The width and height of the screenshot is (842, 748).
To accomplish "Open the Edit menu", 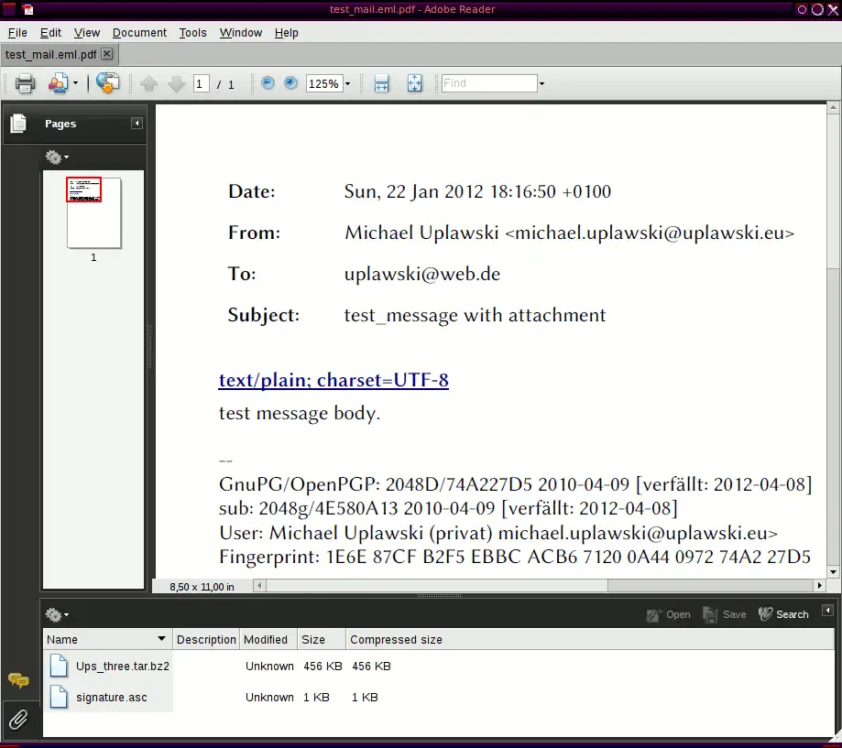I will [50, 33].
